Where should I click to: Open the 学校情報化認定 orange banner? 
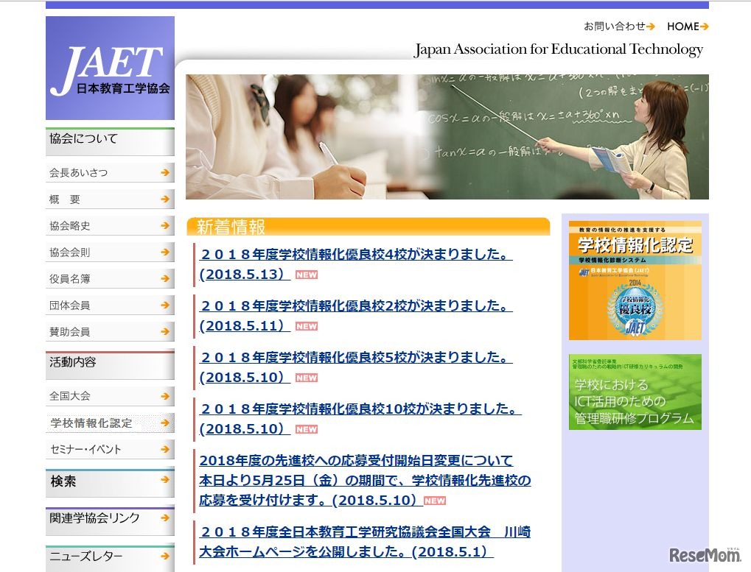[635, 280]
